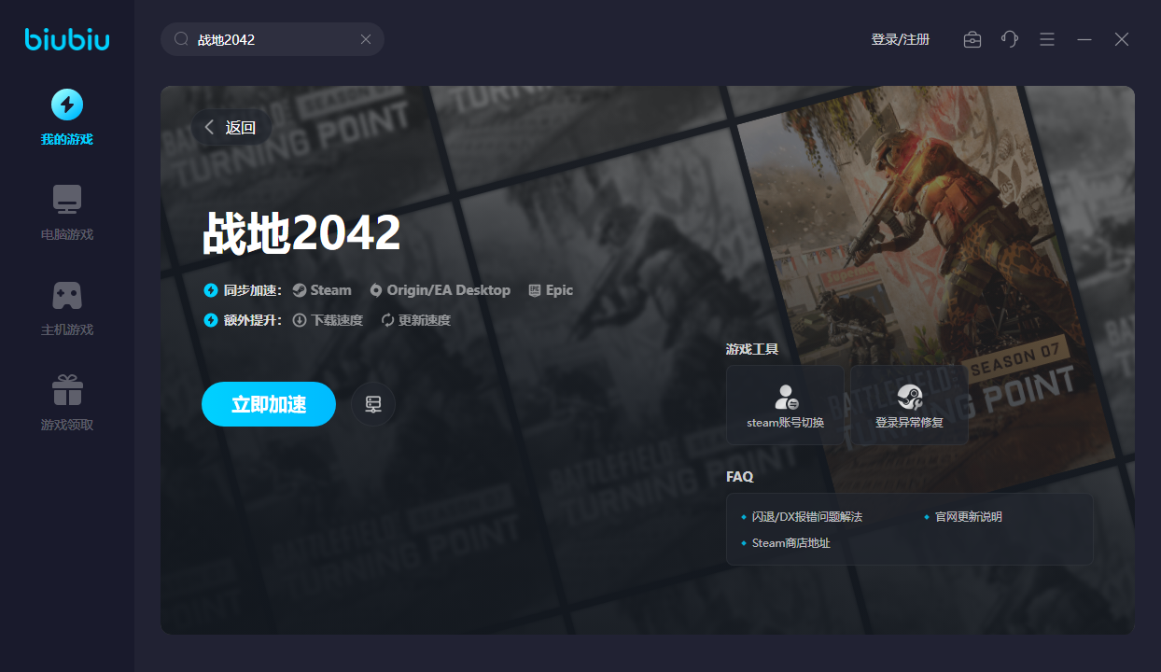Click the Origin/EA Desktop label
Screen dimensions: 1161x672
tap(440, 290)
